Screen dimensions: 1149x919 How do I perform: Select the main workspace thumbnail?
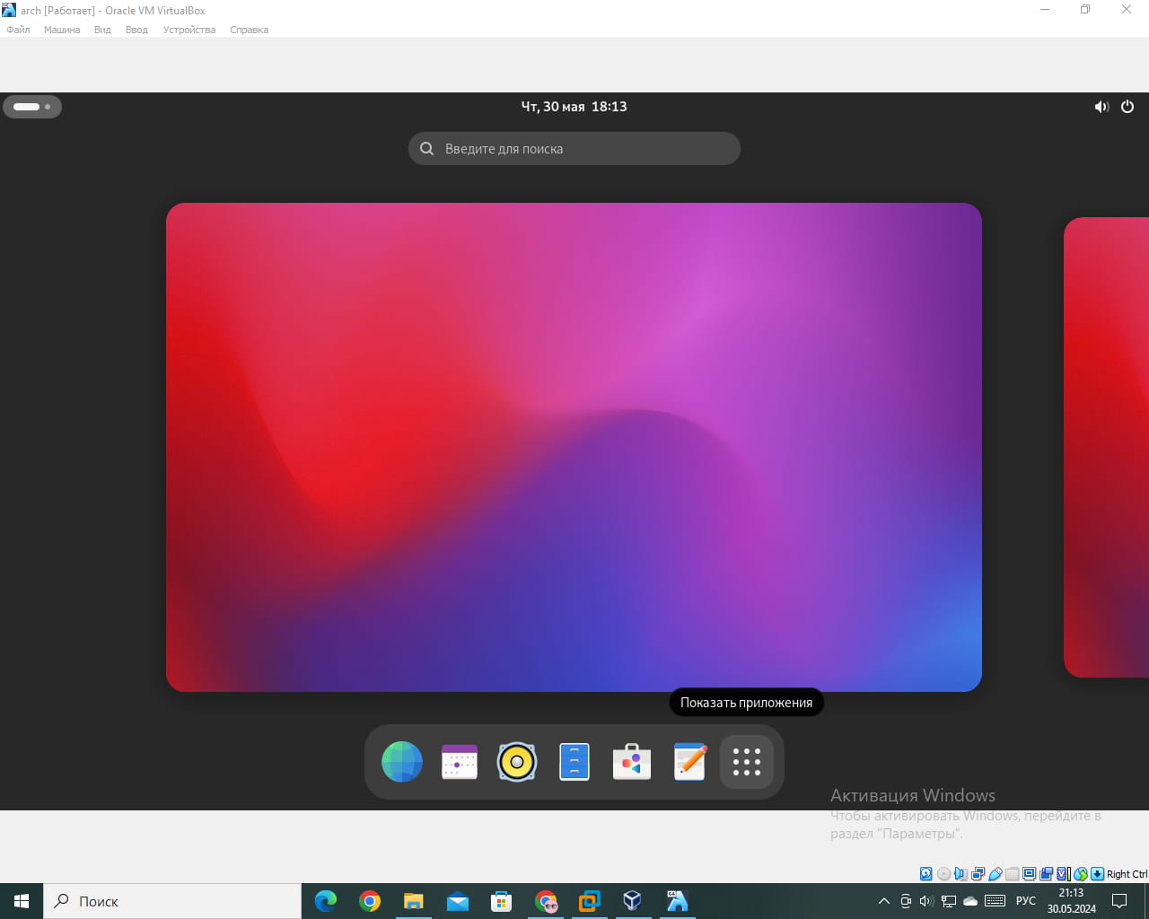click(574, 447)
